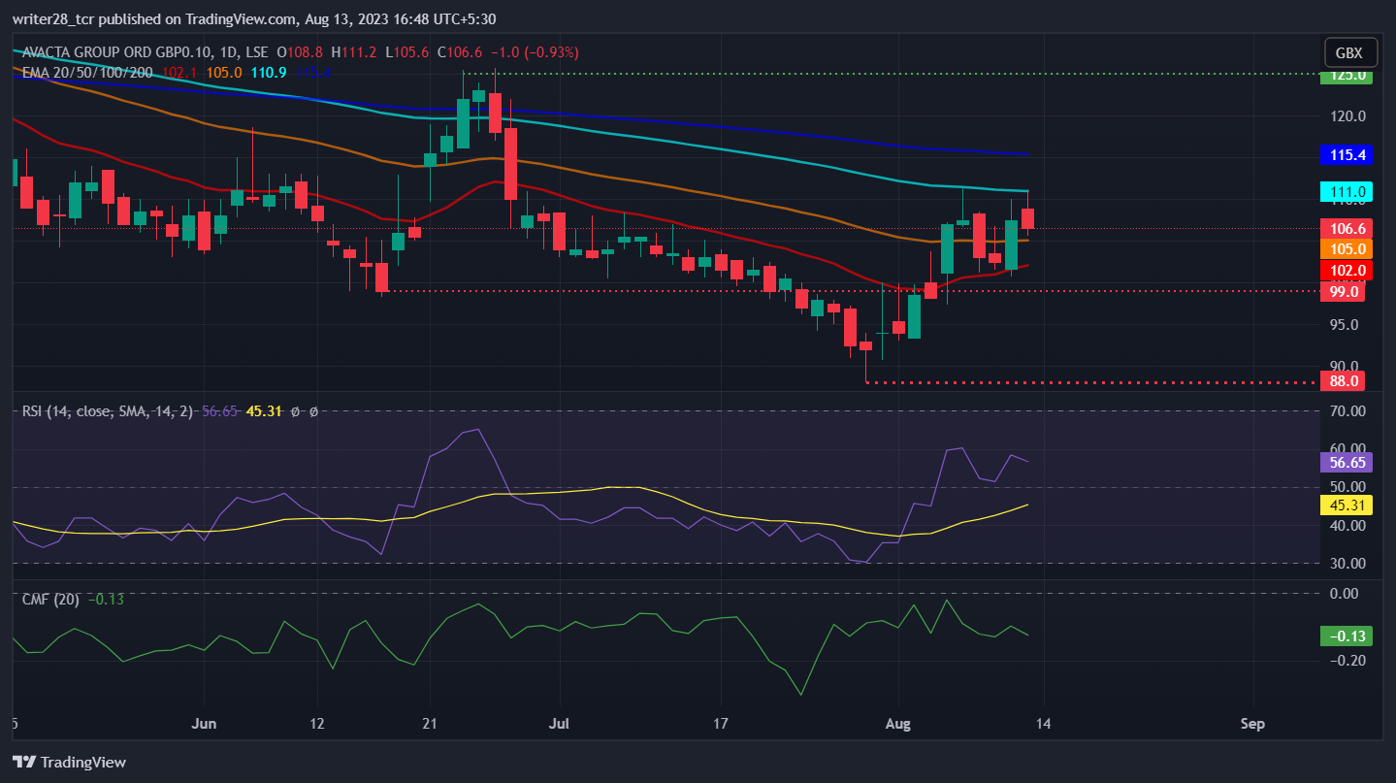The height and width of the screenshot is (783, 1396).
Task: Click the 21 date label on time axis
Action: 431,724
